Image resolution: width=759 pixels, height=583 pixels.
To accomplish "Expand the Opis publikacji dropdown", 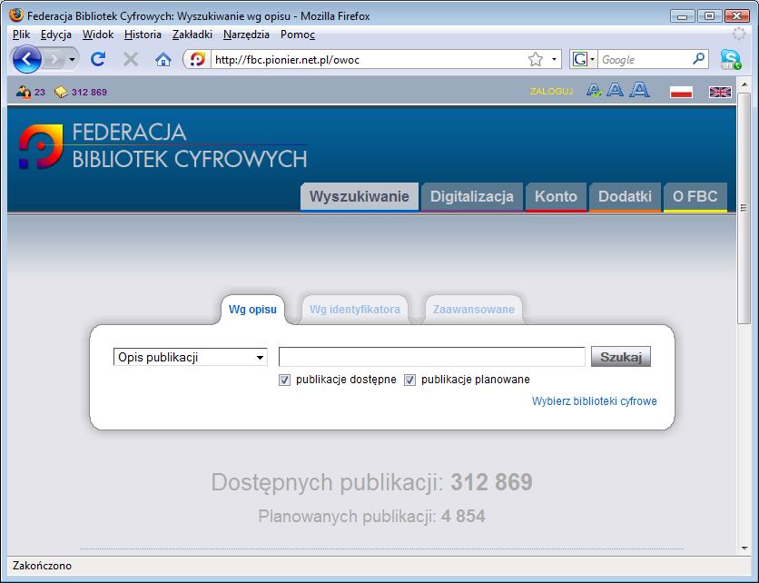I will point(191,358).
